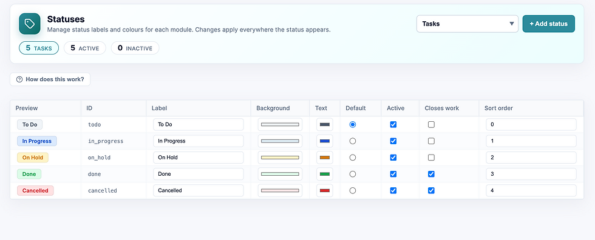The width and height of the screenshot is (595, 240).
Task: Open To Do background colour picker
Action: (x=280, y=124)
